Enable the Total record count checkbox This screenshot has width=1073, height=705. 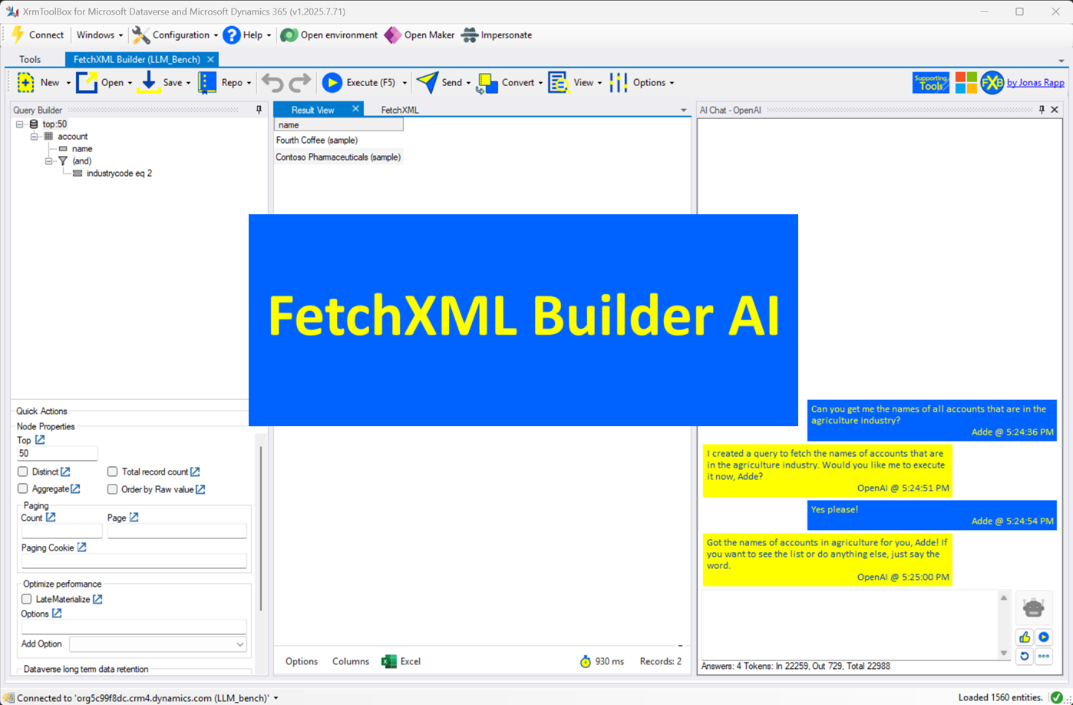coord(113,472)
